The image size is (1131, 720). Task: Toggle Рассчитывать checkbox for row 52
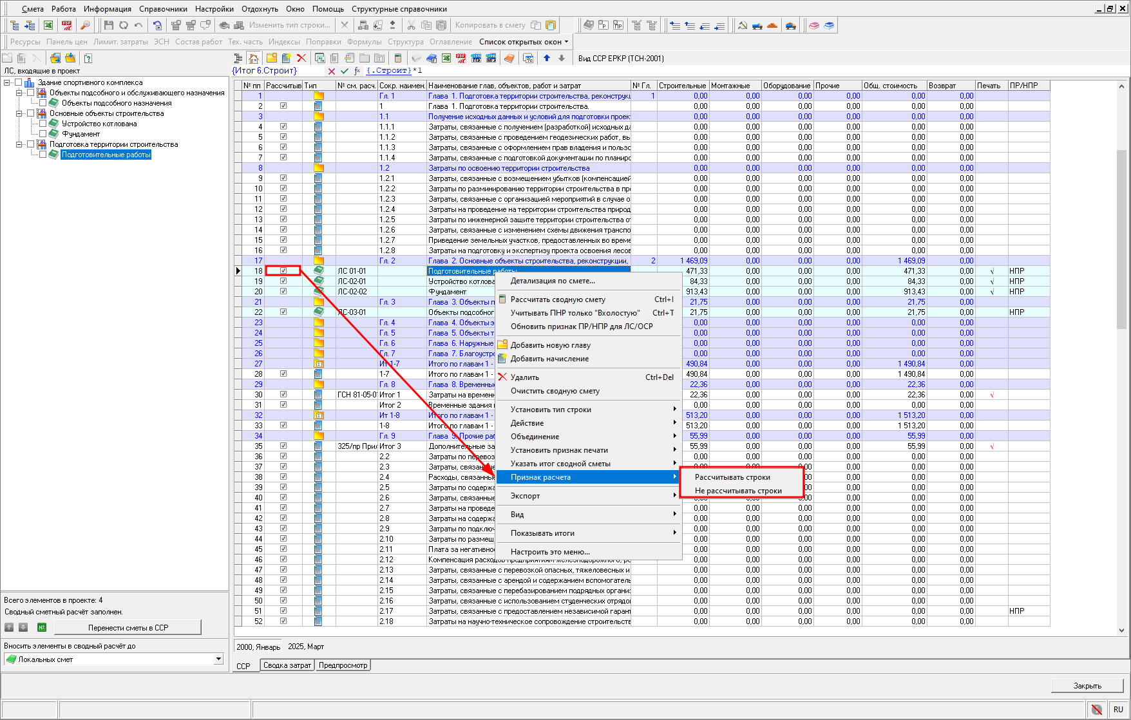(x=283, y=621)
